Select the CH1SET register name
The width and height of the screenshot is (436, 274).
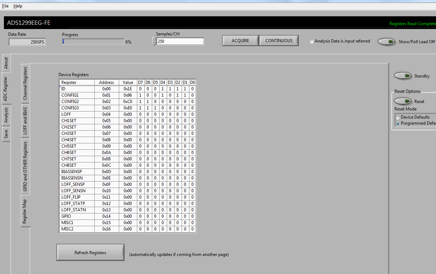click(x=69, y=121)
